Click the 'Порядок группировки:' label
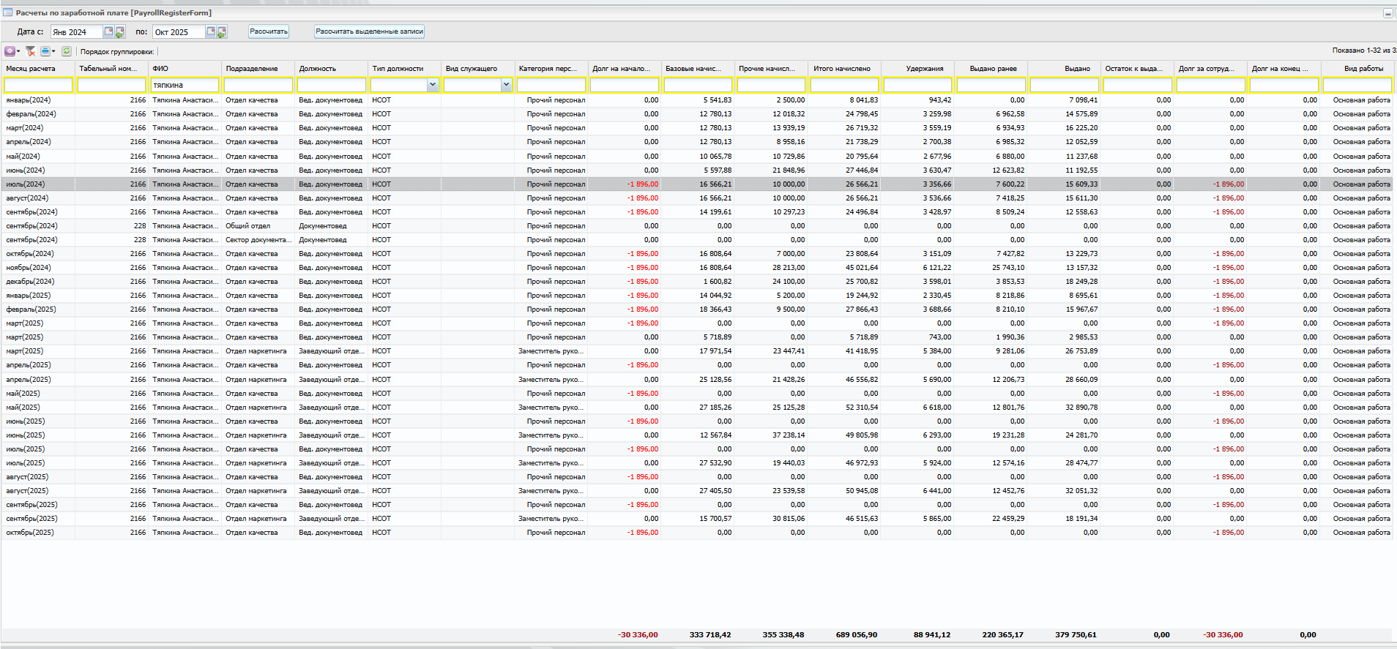Screen dimensions: 1397x649 (x=117, y=52)
